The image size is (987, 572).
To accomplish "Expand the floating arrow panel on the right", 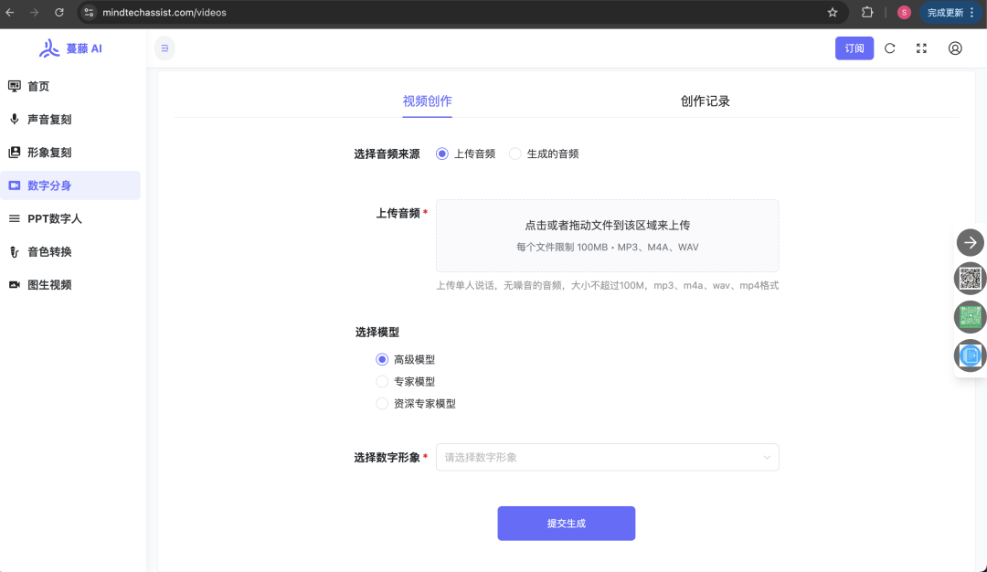I will pos(970,242).
